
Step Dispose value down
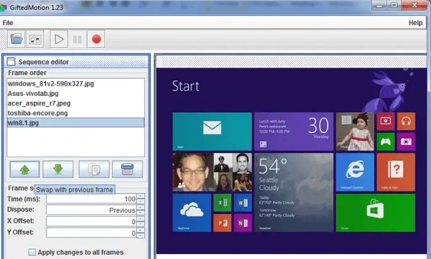140,212
